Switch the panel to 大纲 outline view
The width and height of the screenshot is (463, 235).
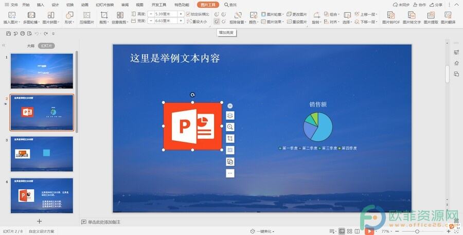click(x=31, y=46)
